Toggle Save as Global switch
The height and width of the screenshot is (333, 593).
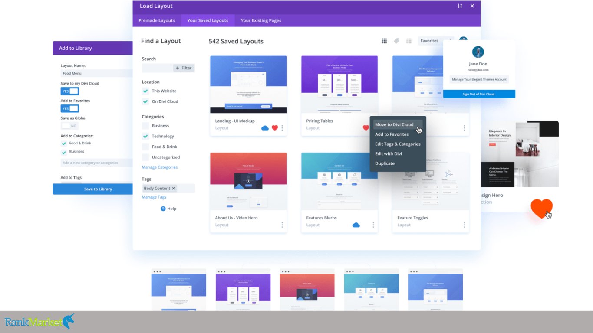pos(70,126)
